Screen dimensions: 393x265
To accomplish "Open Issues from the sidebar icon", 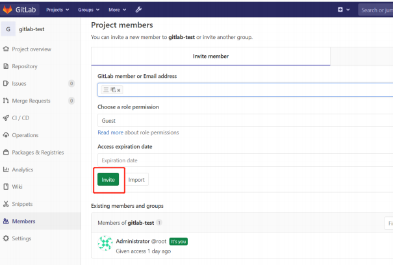I will pos(6,84).
